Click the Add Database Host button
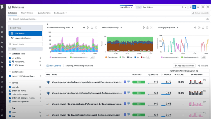211x119 pixels. coord(184,66)
